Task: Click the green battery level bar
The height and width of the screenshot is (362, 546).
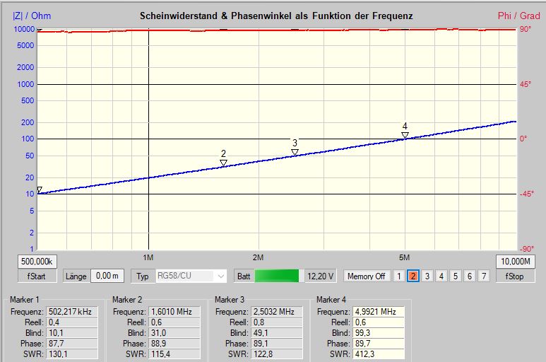Action: 277,276
